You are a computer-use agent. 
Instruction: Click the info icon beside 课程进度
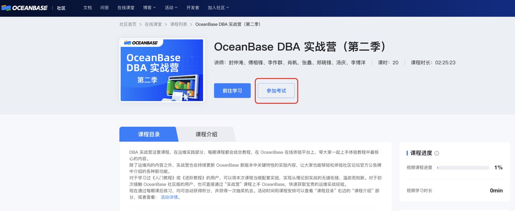point(437,153)
